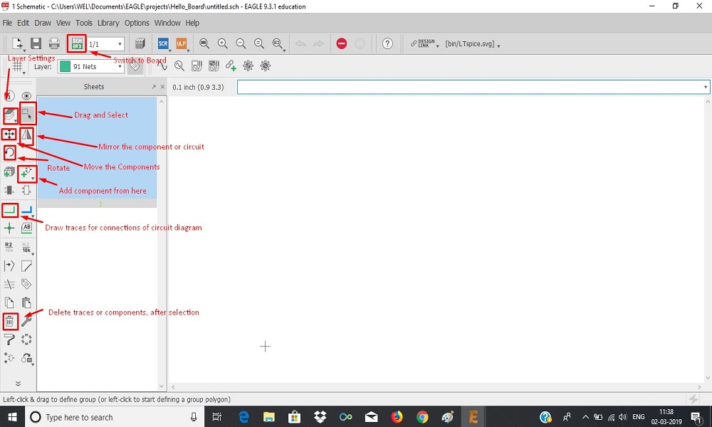Select the Group selection tool
This screenshot has height=427, width=712.
pos(27,115)
